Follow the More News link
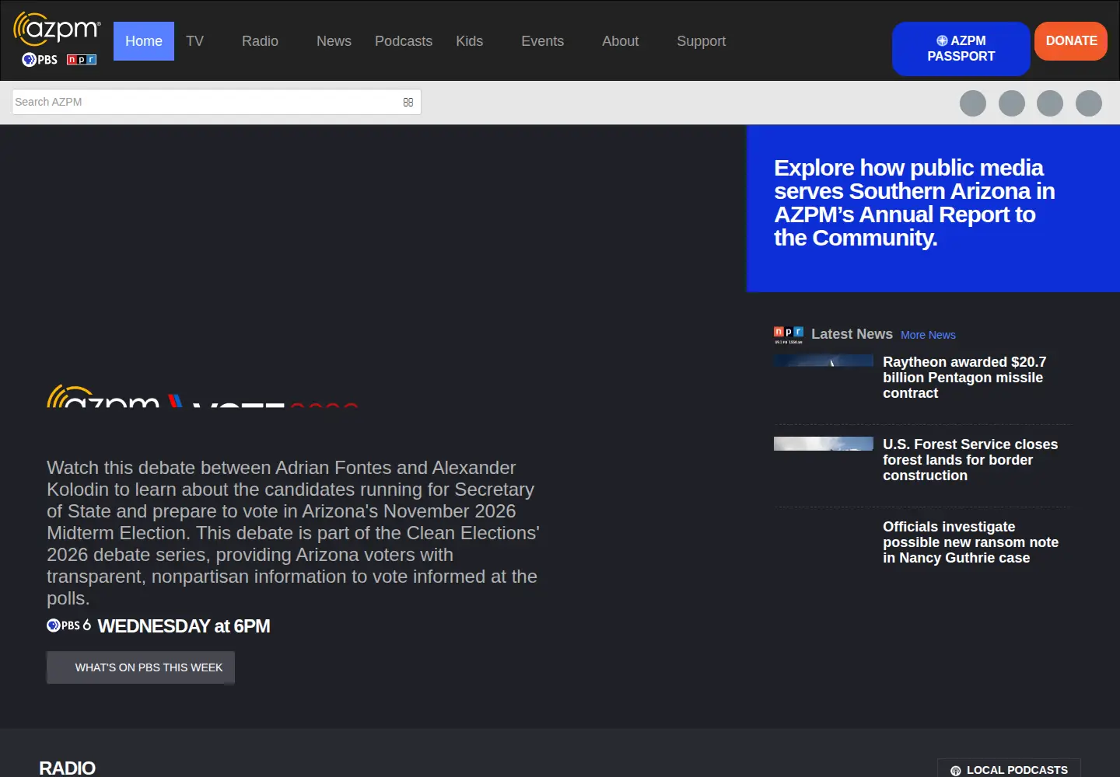The width and height of the screenshot is (1120, 777). [928, 335]
